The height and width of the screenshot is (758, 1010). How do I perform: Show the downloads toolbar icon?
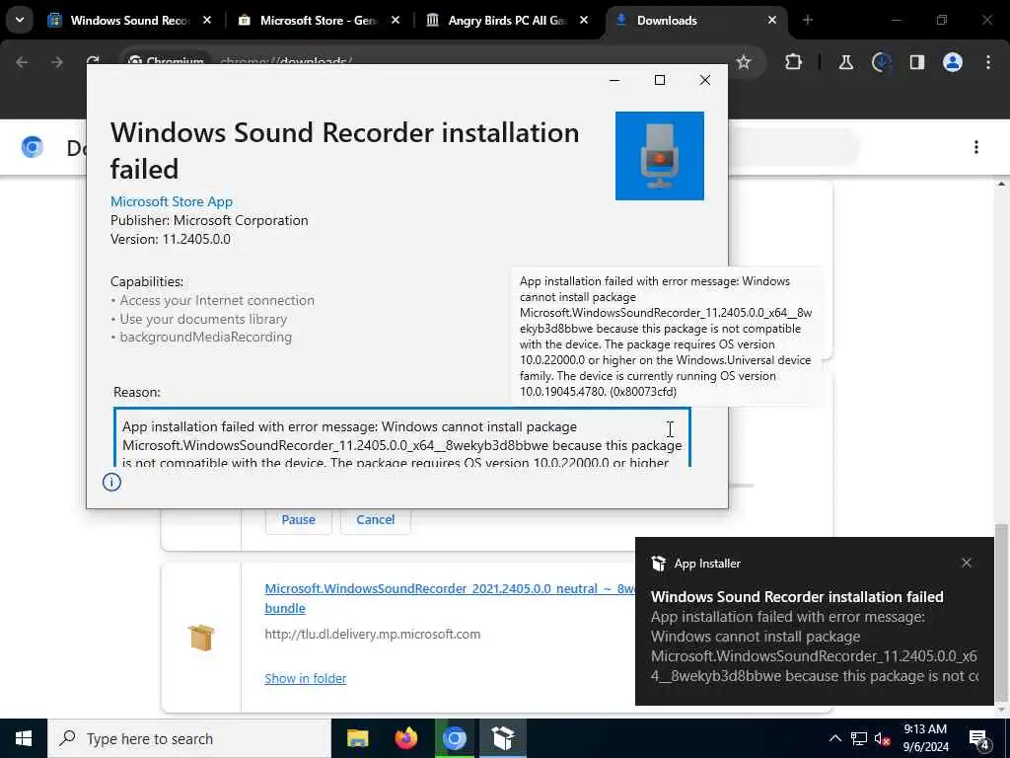[x=881, y=62]
